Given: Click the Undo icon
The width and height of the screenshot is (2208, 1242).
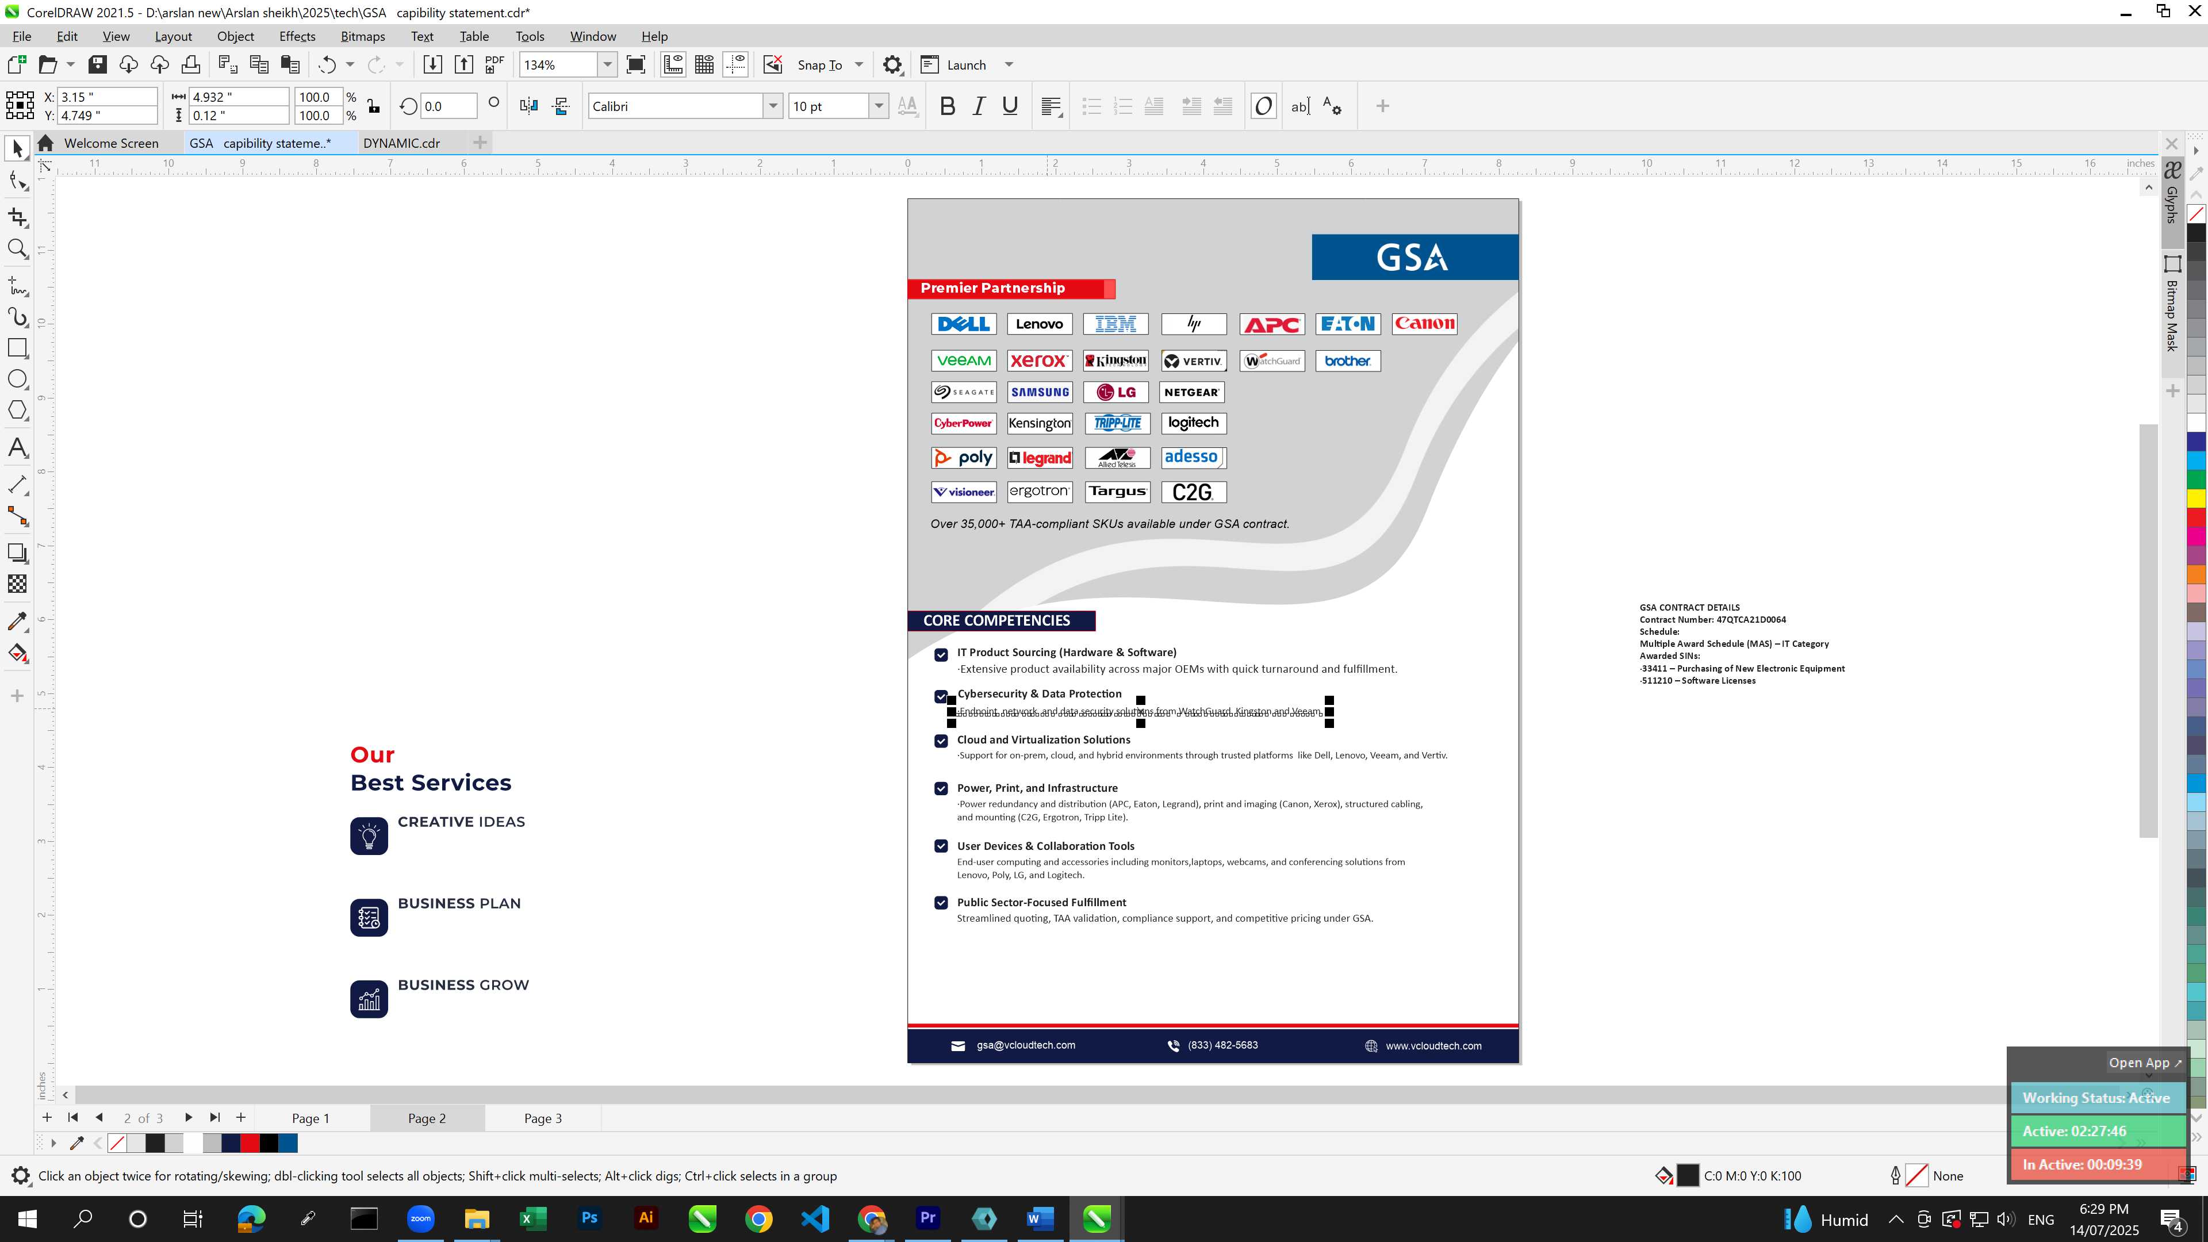Looking at the screenshot, I should [327, 65].
